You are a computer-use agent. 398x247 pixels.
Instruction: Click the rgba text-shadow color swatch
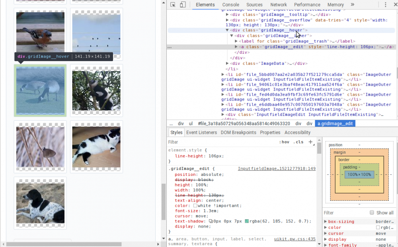coord(247,221)
